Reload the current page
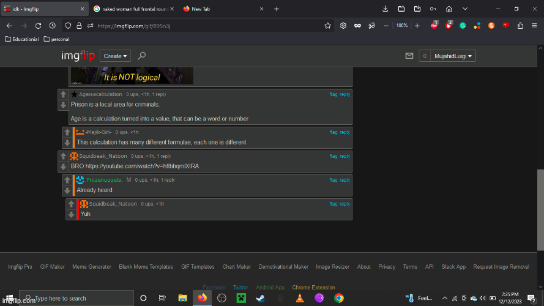Viewport: 544px width, 306px height. pyautogui.click(x=38, y=26)
